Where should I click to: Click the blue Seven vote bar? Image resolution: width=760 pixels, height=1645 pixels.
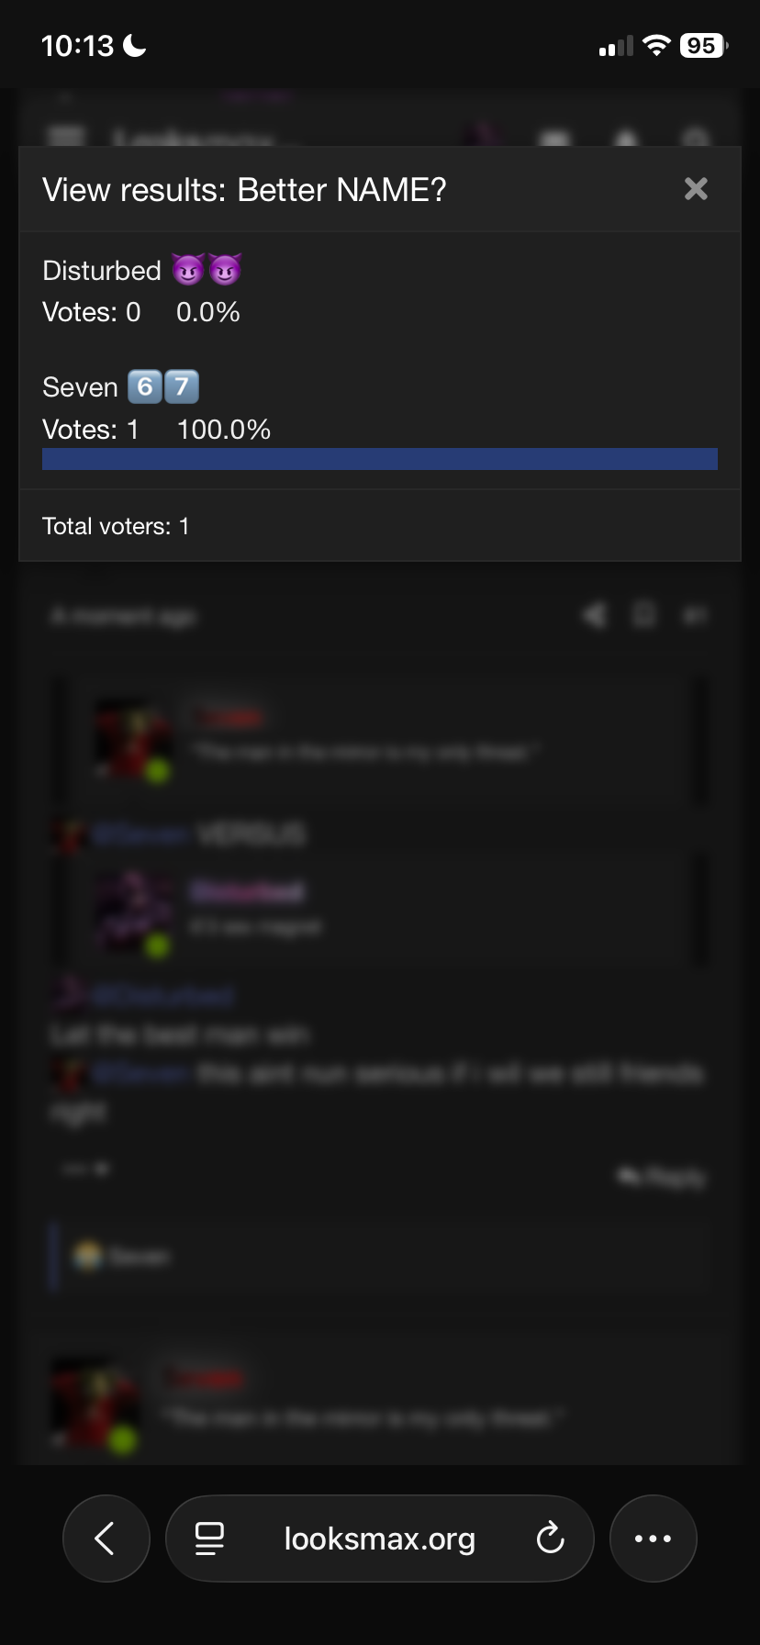(380, 459)
